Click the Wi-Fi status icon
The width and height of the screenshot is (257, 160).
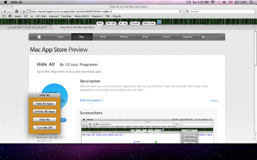213,2
